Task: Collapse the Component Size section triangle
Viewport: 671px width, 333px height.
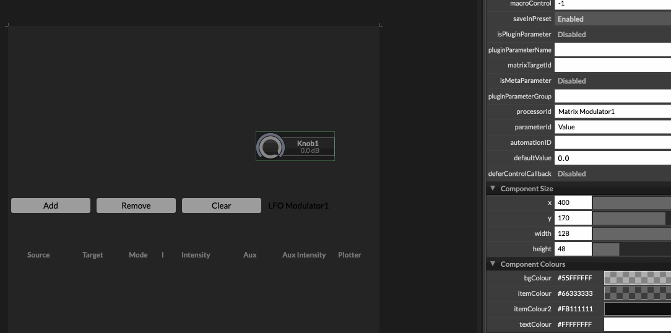Action: [493, 188]
